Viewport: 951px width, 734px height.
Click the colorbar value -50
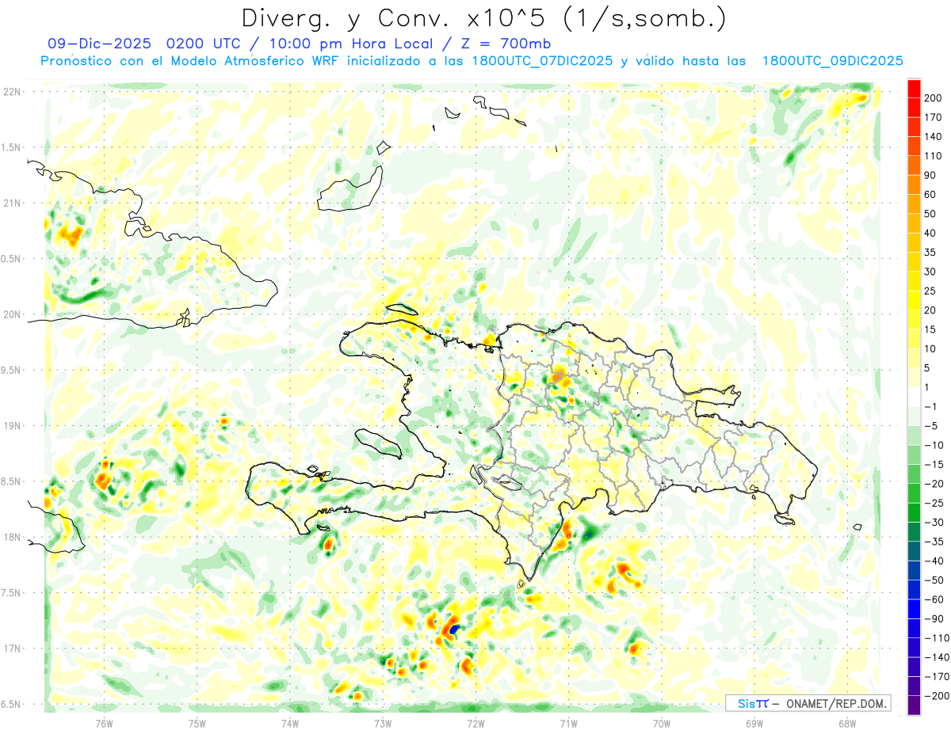(x=936, y=580)
